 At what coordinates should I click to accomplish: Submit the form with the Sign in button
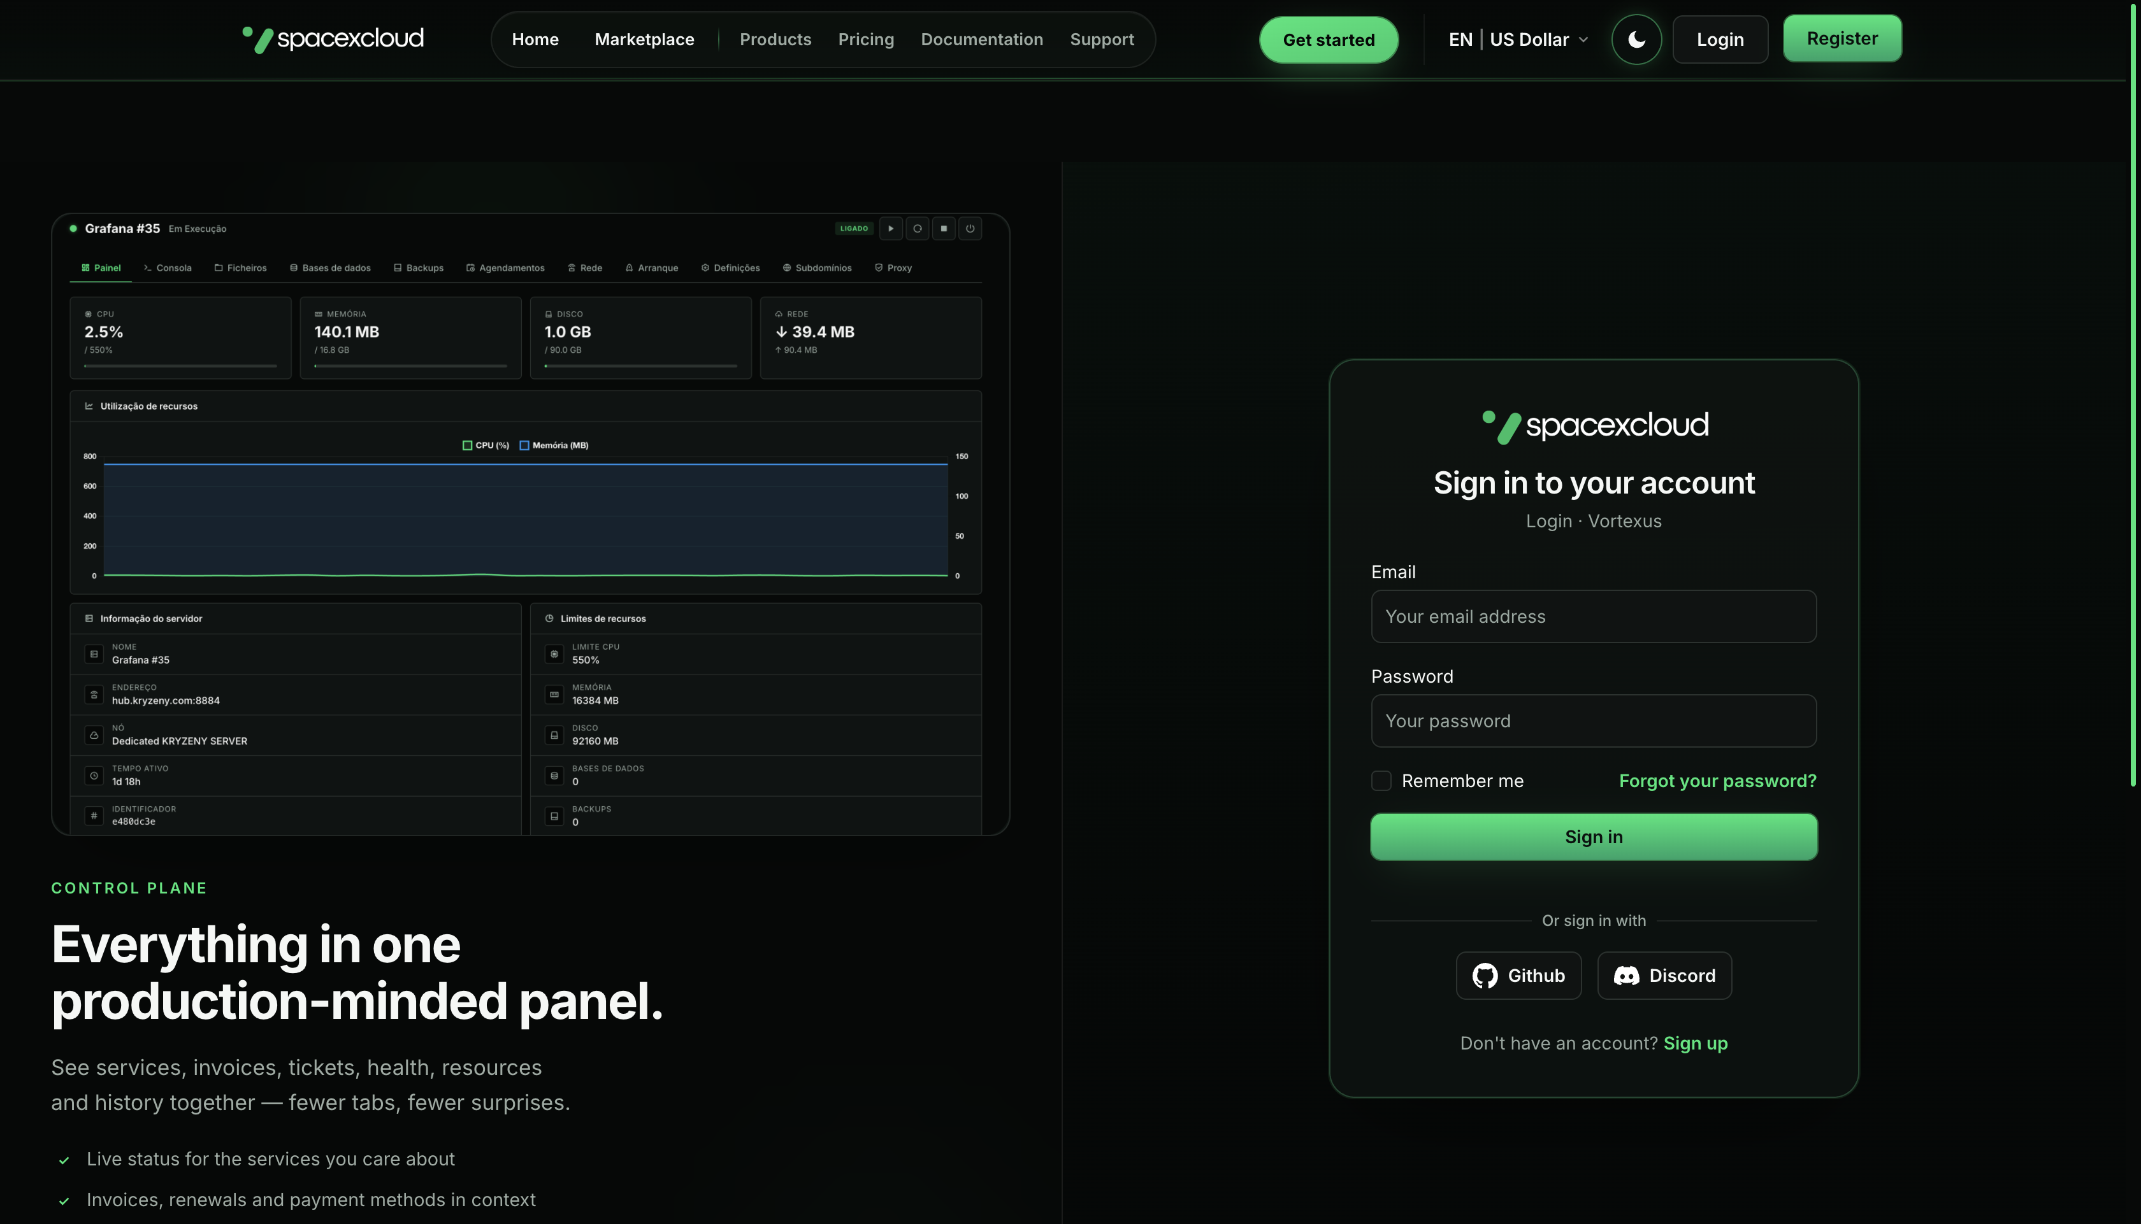click(x=1594, y=836)
